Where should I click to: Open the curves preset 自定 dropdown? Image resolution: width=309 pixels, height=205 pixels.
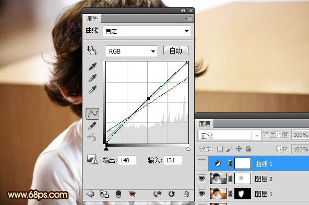(x=147, y=31)
